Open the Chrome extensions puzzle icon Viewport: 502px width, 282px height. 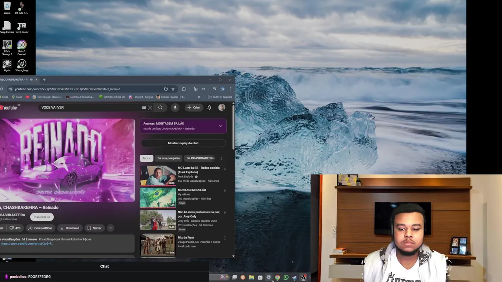184,89
